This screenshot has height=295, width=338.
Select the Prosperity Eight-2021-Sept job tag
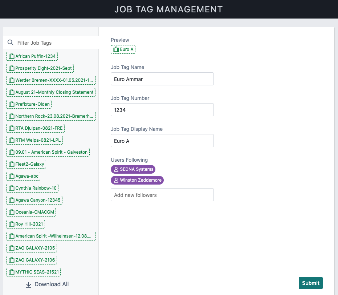[x=40, y=68]
